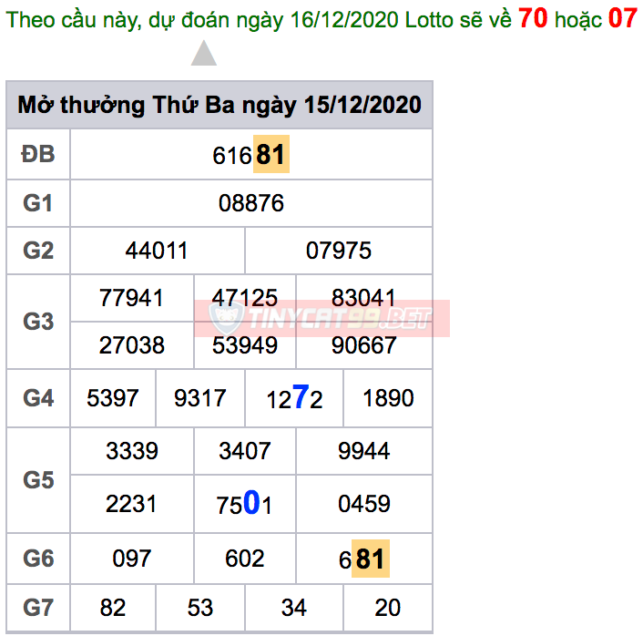Select the table header Mở thưởng Thứ Ba
The height and width of the screenshot is (636, 643).
tap(219, 105)
